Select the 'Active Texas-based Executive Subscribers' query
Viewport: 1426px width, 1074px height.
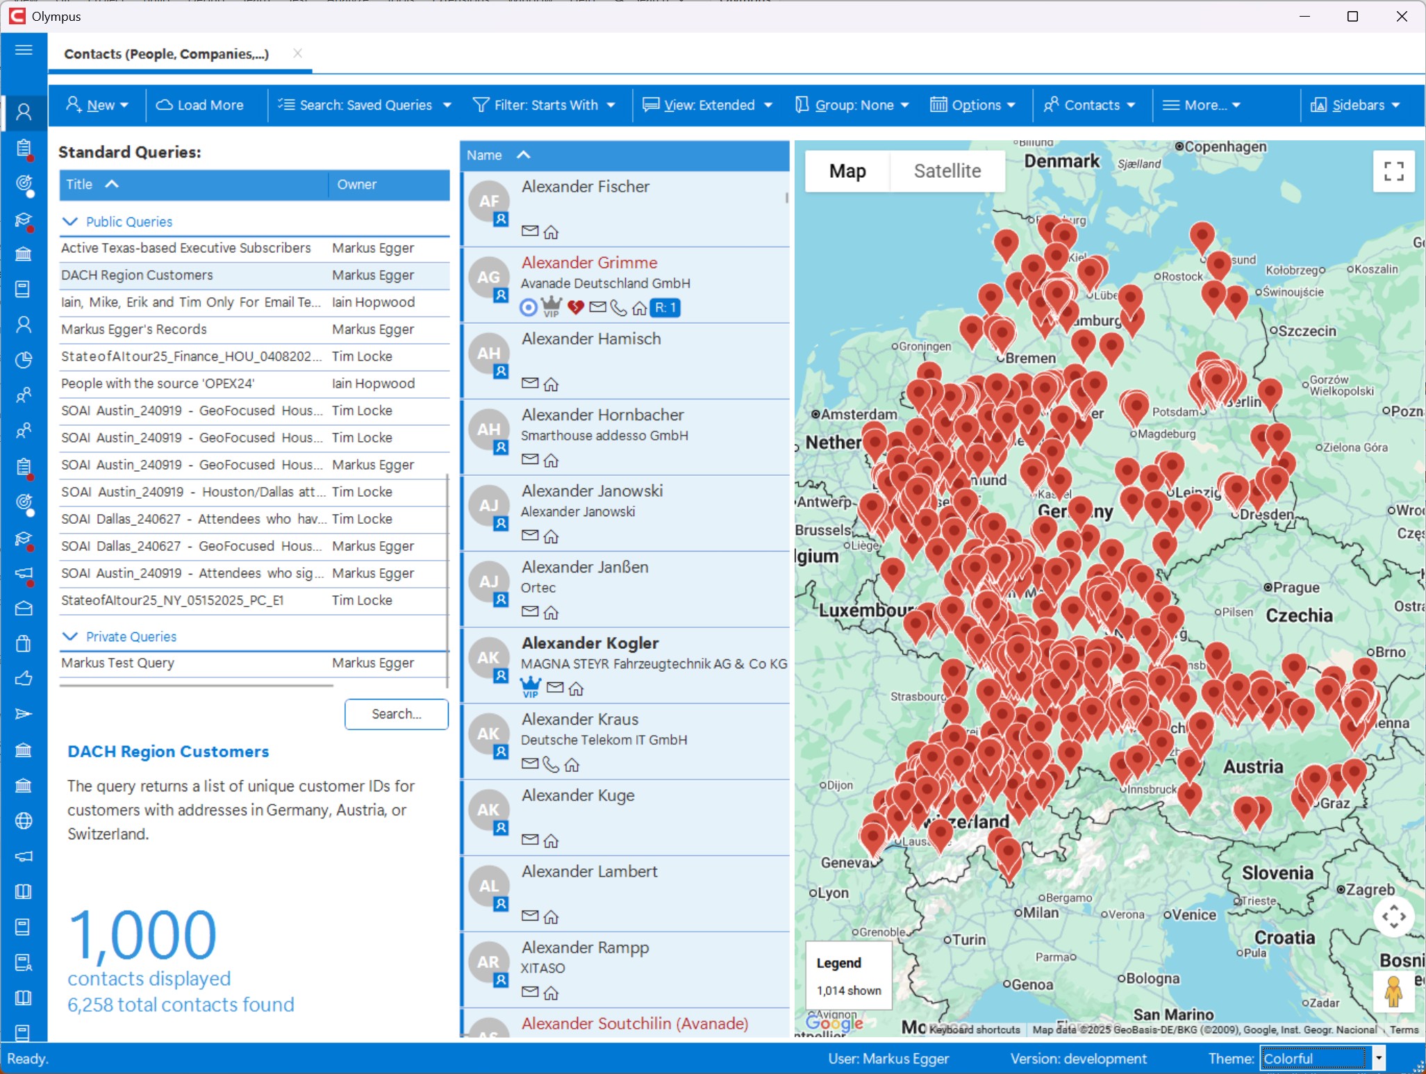click(x=254, y=248)
